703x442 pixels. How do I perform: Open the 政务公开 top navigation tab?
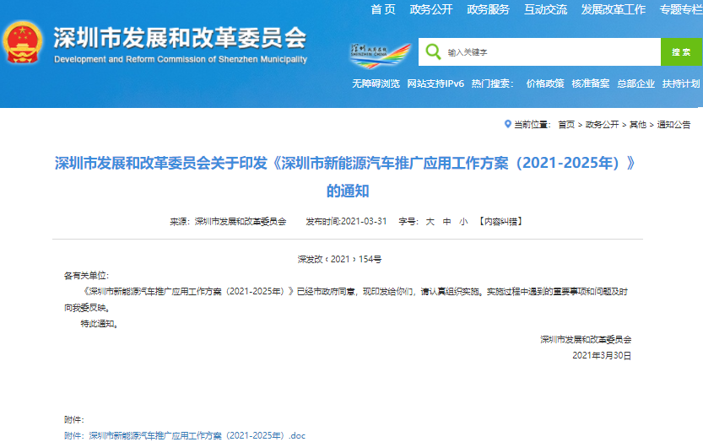431,9
